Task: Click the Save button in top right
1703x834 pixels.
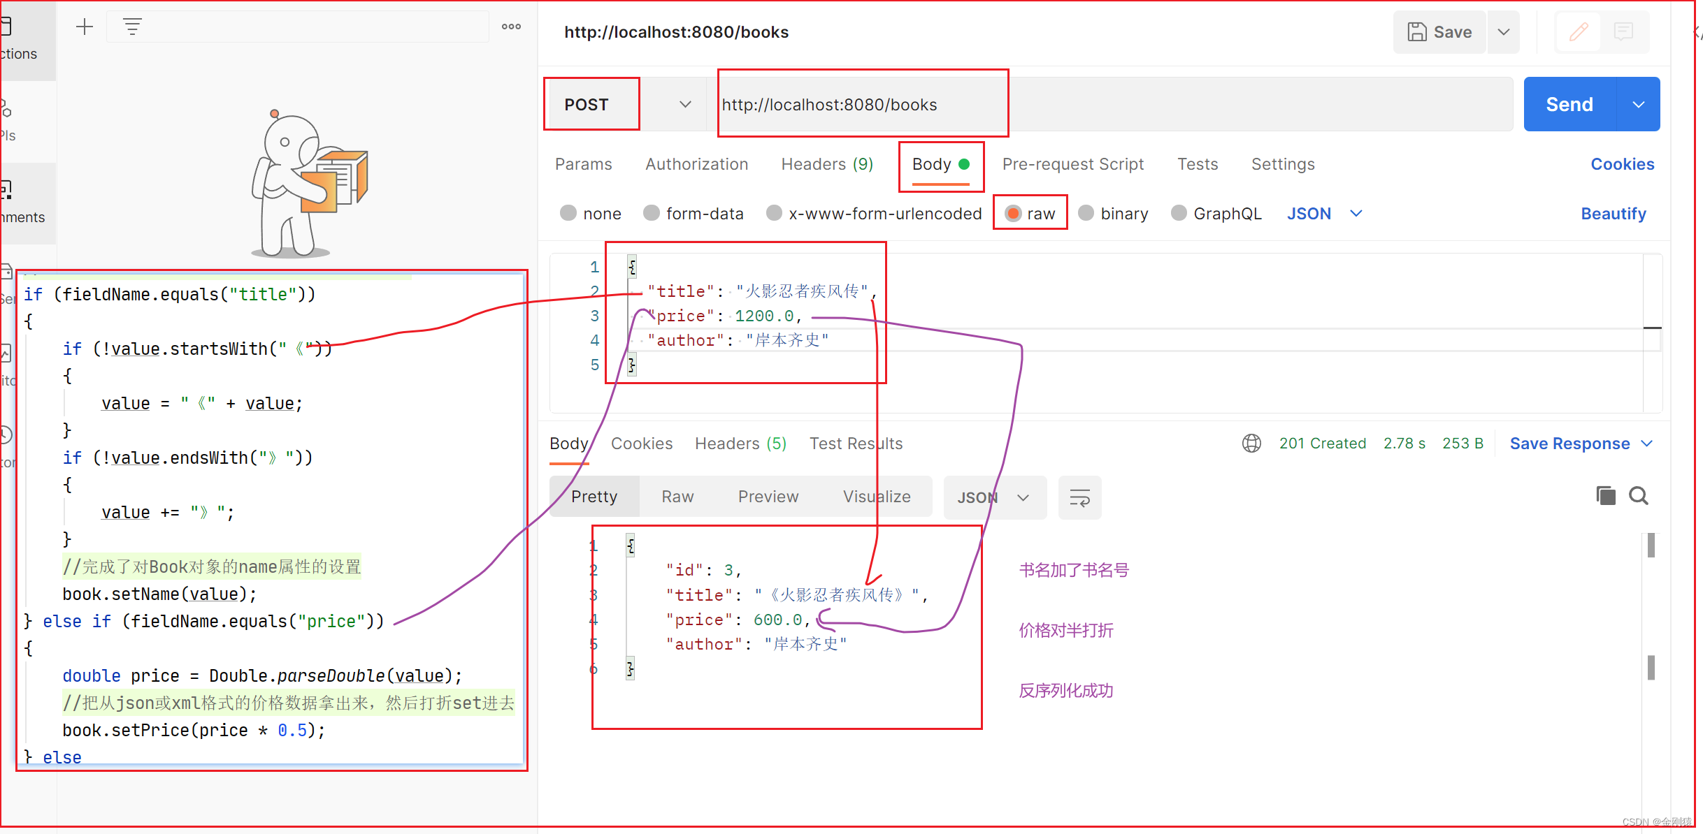Action: point(1439,33)
